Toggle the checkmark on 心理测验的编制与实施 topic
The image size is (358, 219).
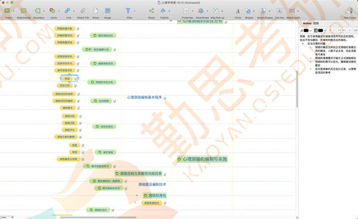pyautogui.click(x=180, y=159)
